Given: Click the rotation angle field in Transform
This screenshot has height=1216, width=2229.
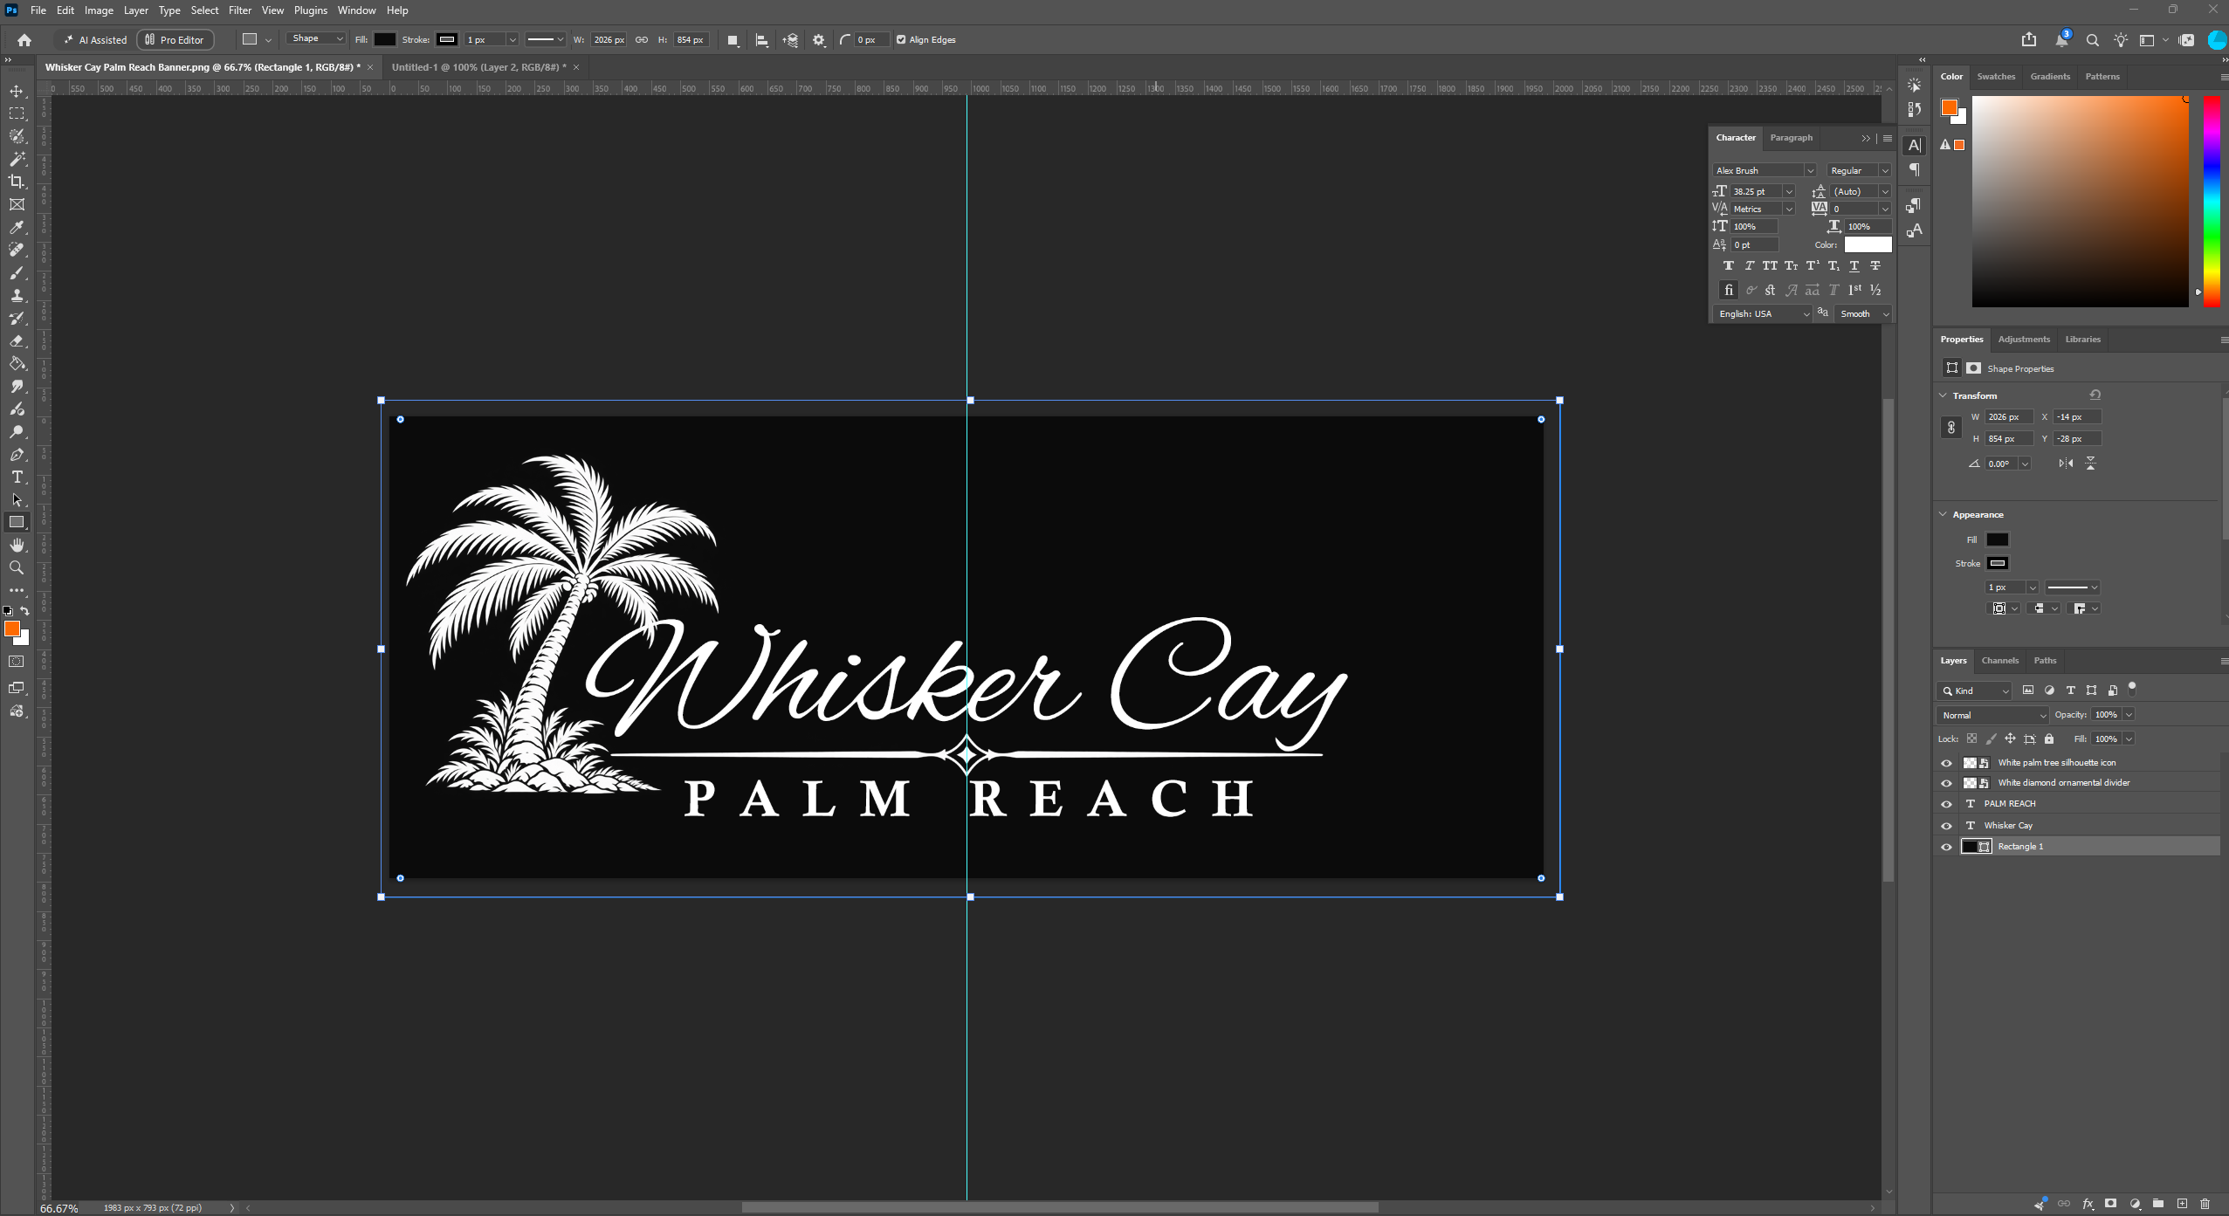Looking at the screenshot, I should (x=2000, y=464).
